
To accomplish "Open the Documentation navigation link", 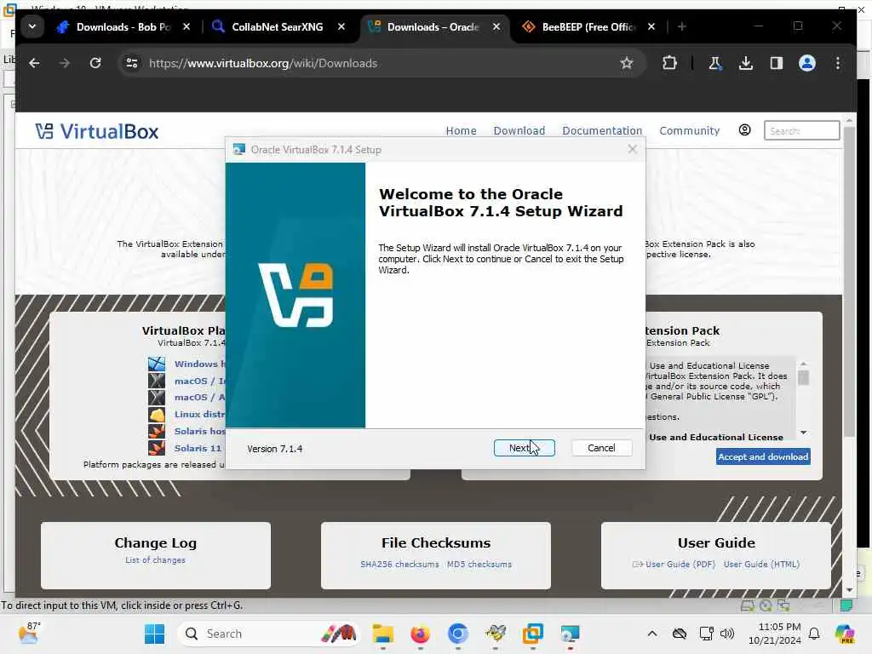I will tap(602, 130).
